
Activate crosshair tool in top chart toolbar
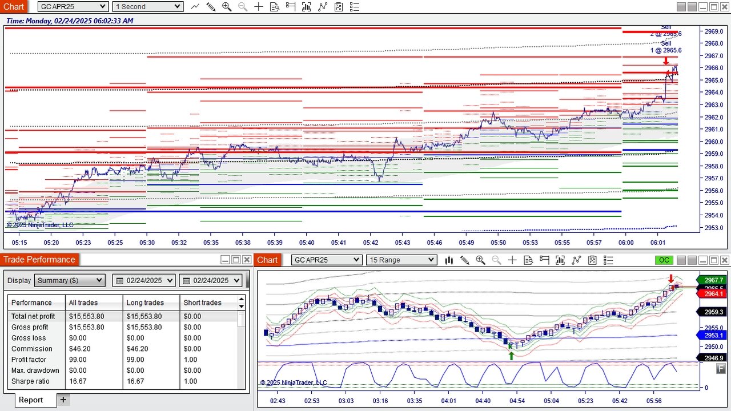coord(259,7)
